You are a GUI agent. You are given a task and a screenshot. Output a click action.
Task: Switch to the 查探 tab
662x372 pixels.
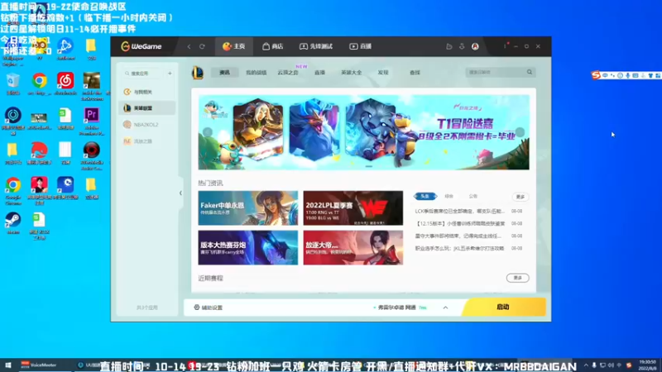[x=415, y=73]
